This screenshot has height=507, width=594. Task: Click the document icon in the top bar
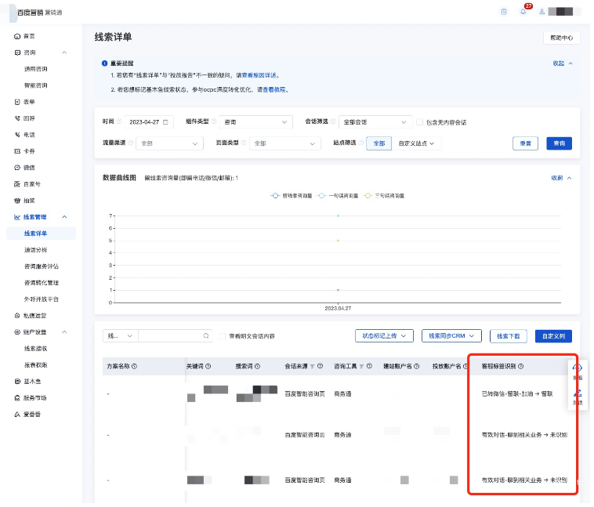click(503, 12)
